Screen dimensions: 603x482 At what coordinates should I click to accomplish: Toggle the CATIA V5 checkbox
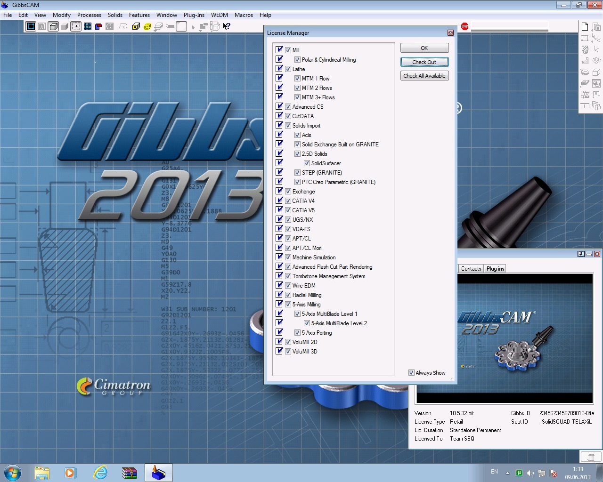(288, 210)
